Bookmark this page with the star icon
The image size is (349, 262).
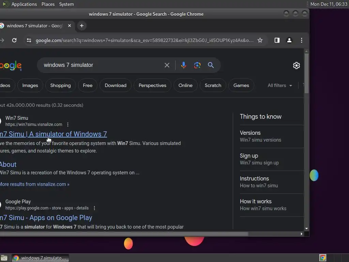[x=260, y=40]
